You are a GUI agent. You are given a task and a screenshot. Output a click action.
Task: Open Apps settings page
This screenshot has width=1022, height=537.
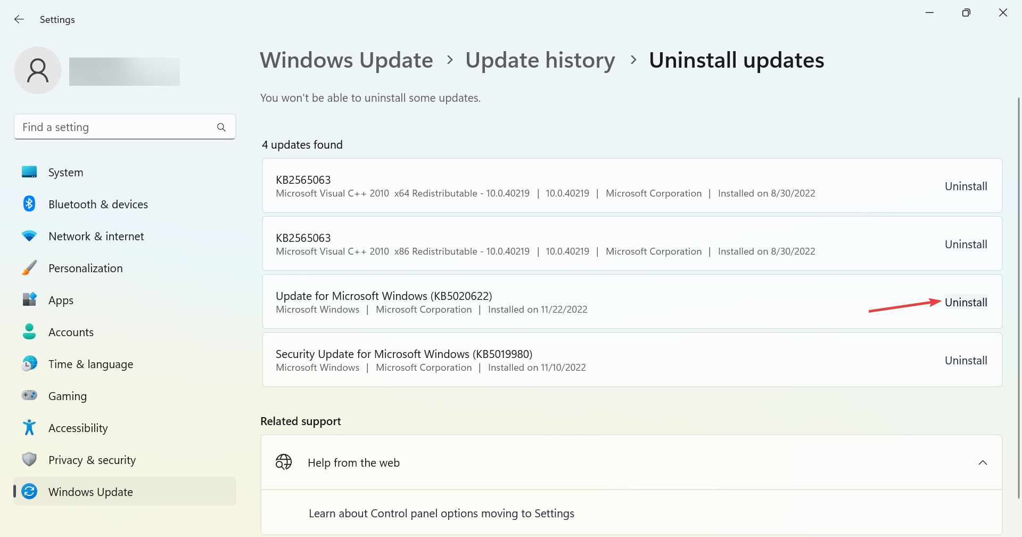(125, 300)
